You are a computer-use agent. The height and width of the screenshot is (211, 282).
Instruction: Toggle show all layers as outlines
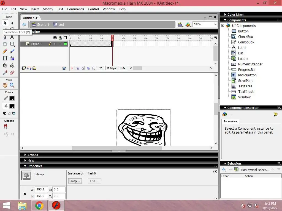click(x=65, y=38)
